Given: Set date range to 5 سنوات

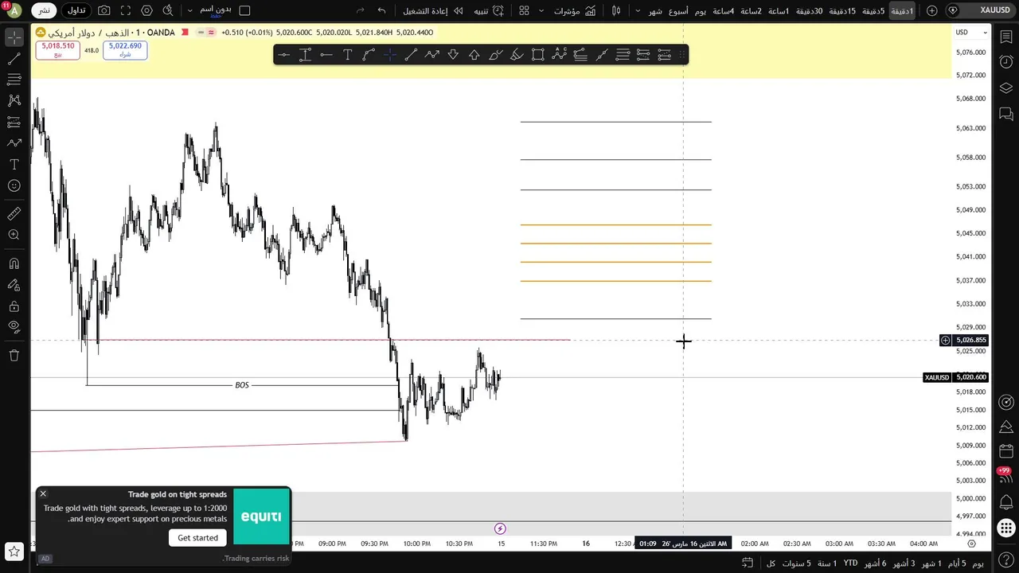Looking at the screenshot, I should pos(796,563).
